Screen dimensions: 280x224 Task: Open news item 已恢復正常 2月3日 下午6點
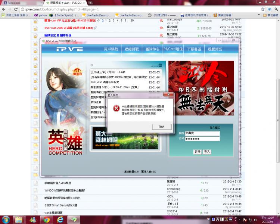tap(108, 72)
